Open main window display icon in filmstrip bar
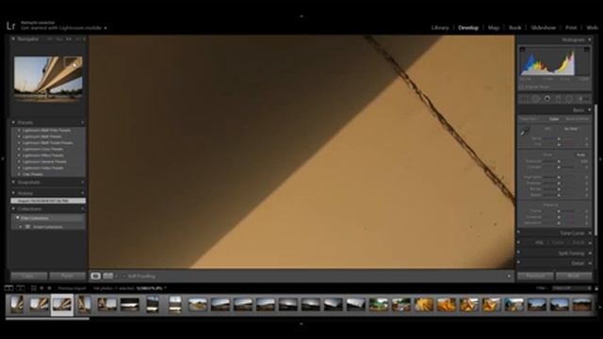The width and height of the screenshot is (603, 339). 8,288
